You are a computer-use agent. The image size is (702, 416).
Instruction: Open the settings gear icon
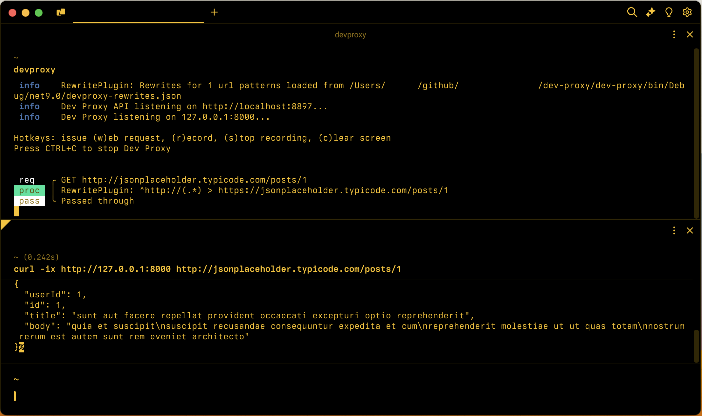click(x=687, y=12)
